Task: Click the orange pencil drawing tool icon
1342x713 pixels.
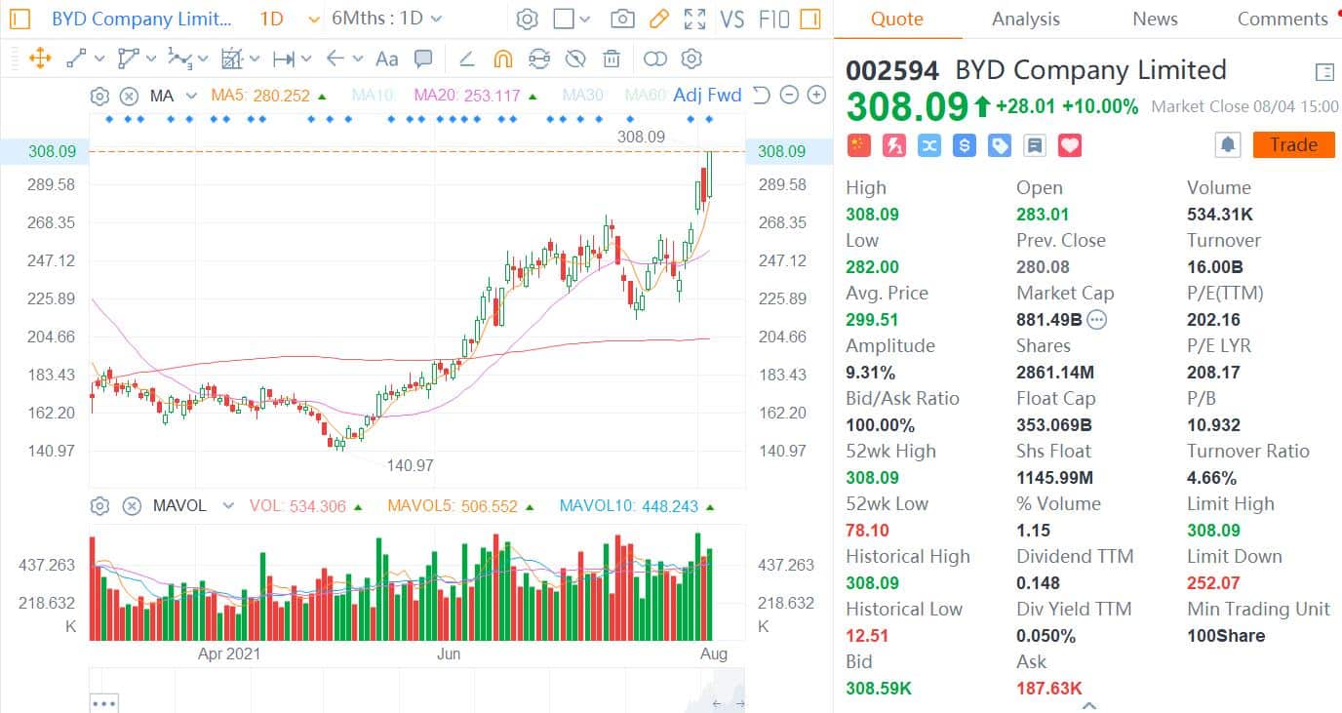Action: (x=658, y=19)
